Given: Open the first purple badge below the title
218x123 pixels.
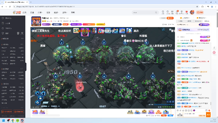Looking at the screenshot, I should pyautogui.click(x=46, y=24).
